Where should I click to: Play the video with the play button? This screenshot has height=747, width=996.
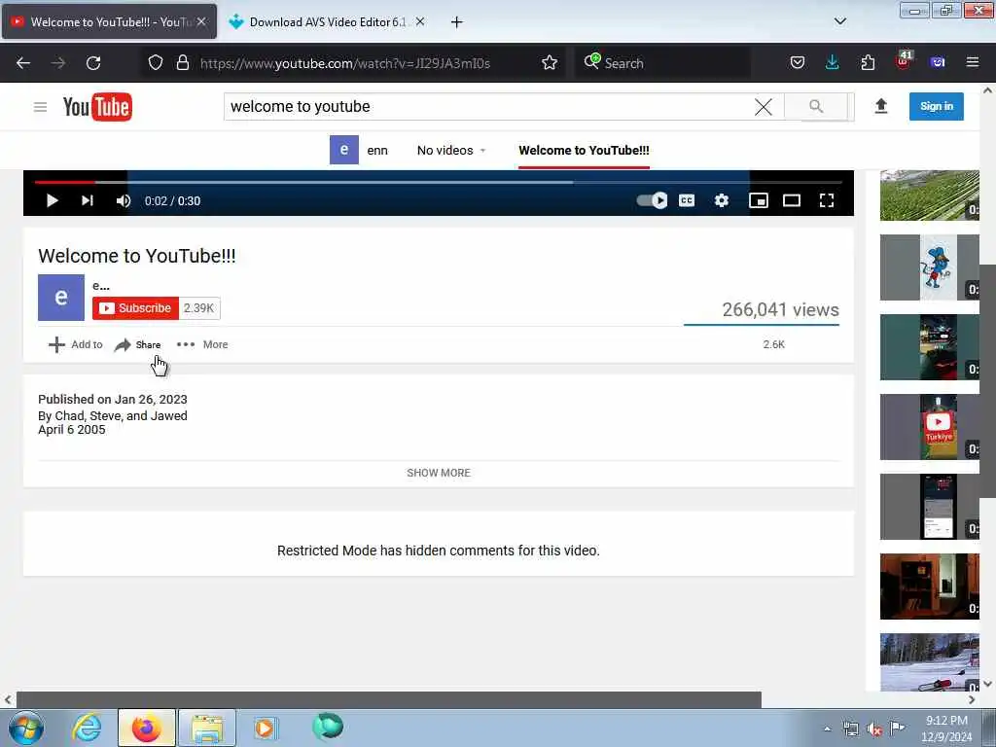coord(53,200)
